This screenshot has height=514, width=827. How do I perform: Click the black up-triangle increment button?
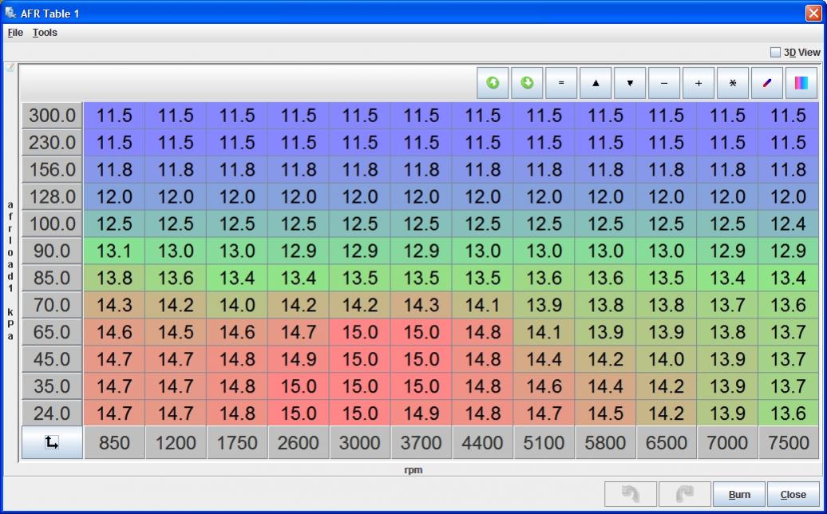point(596,83)
